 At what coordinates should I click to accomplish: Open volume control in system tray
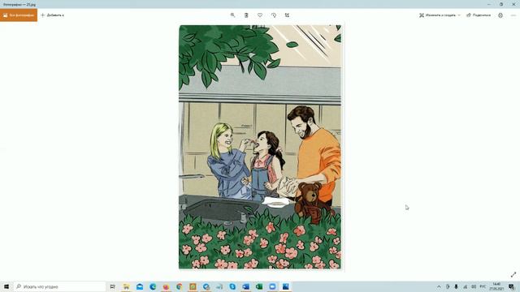474,286
